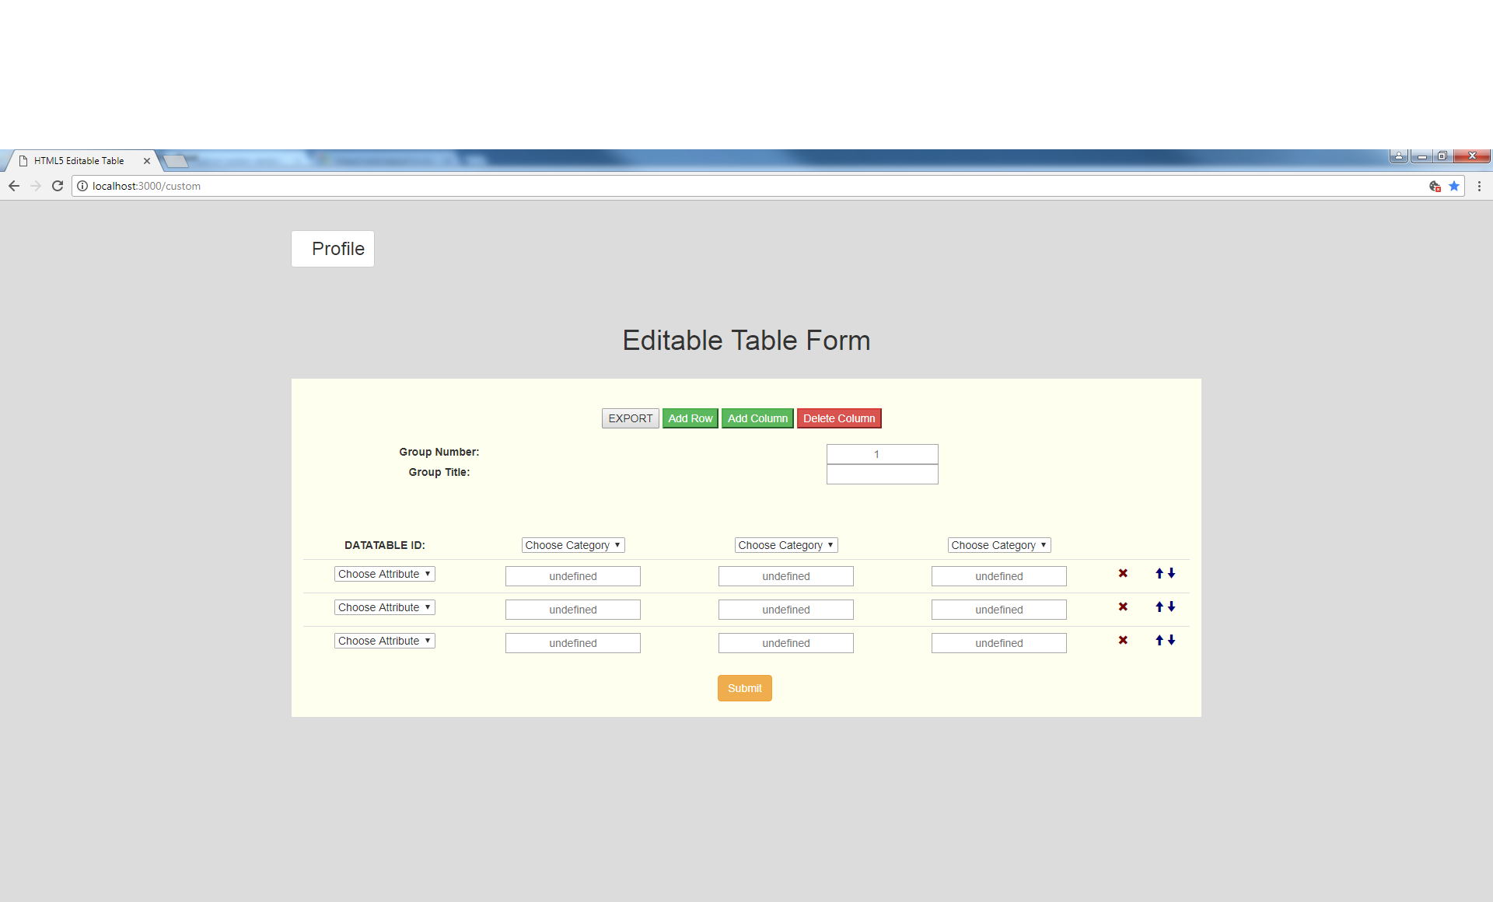Click into the Group Title input field
Viewport: 1493px width, 902px height.
(882, 474)
